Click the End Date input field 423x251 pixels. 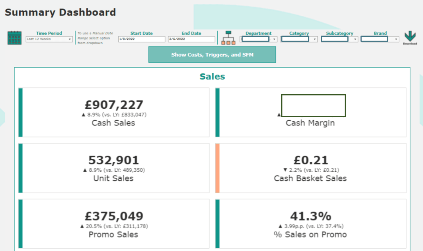coord(191,39)
